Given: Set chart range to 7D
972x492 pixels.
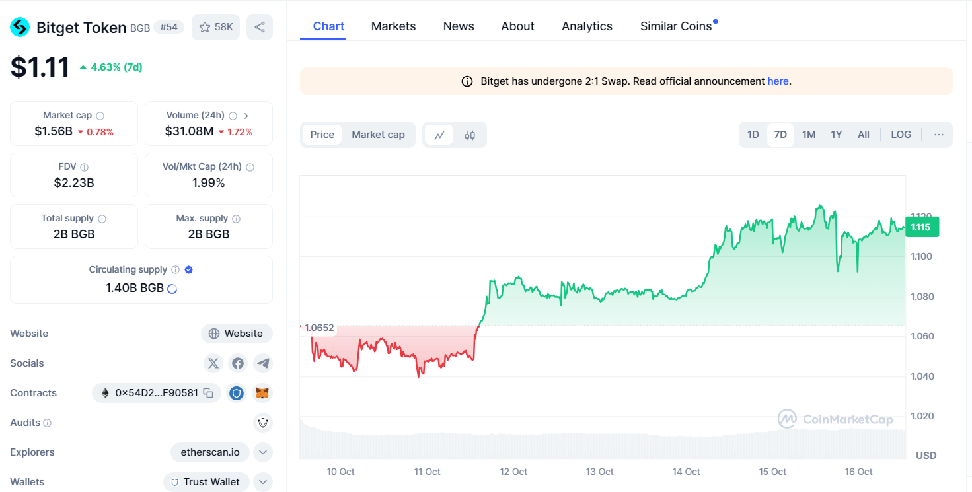Looking at the screenshot, I should pyautogui.click(x=780, y=135).
